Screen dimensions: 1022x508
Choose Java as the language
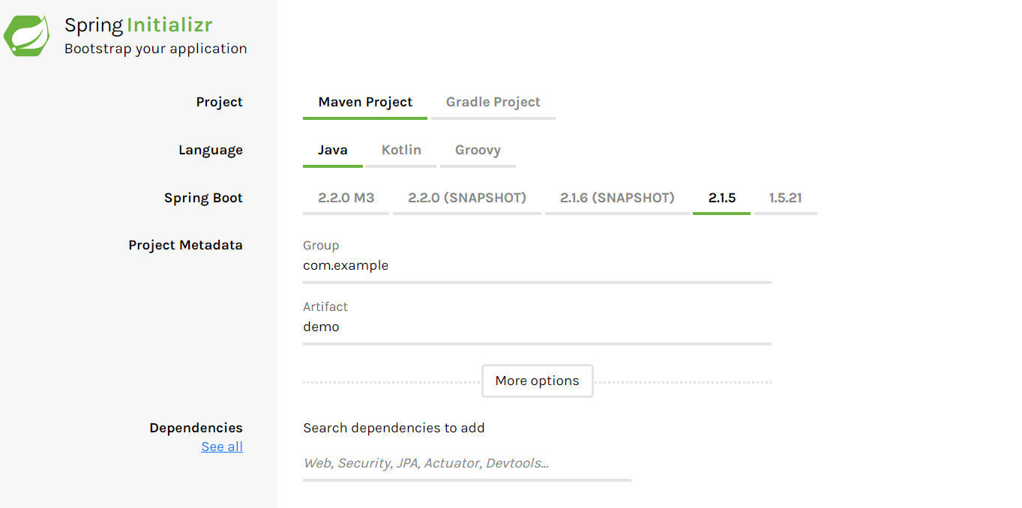click(x=332, y=151)
